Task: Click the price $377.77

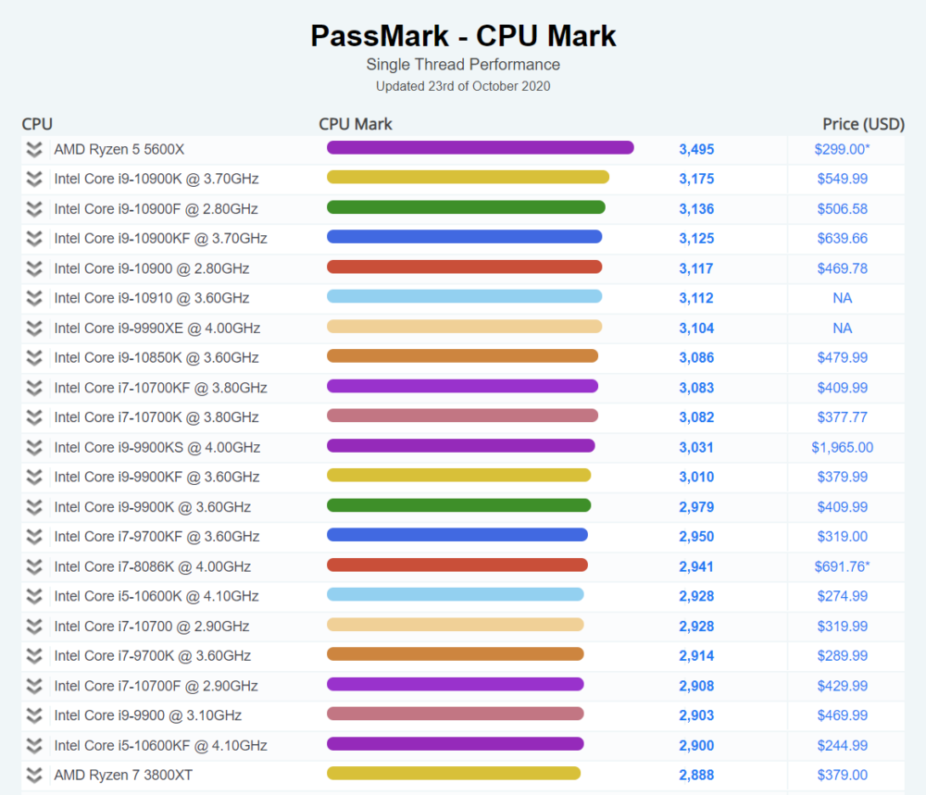Action: 842,417
